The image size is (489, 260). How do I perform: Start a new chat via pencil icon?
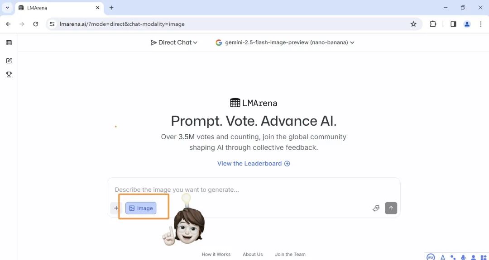tap(9, 61)
